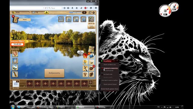
Task: Switch to the Recording taskbar item
Action: [105, 107]
